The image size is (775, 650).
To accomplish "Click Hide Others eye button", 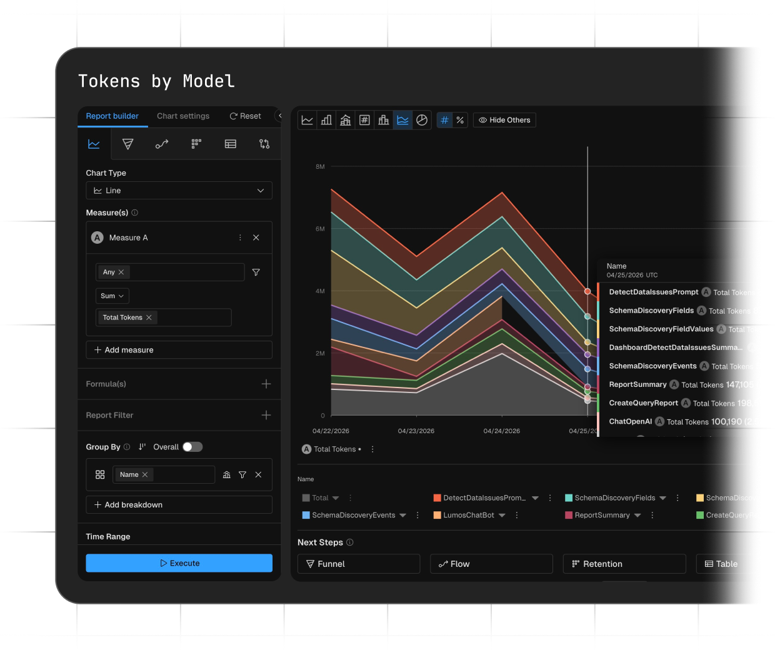I will 504,120.
